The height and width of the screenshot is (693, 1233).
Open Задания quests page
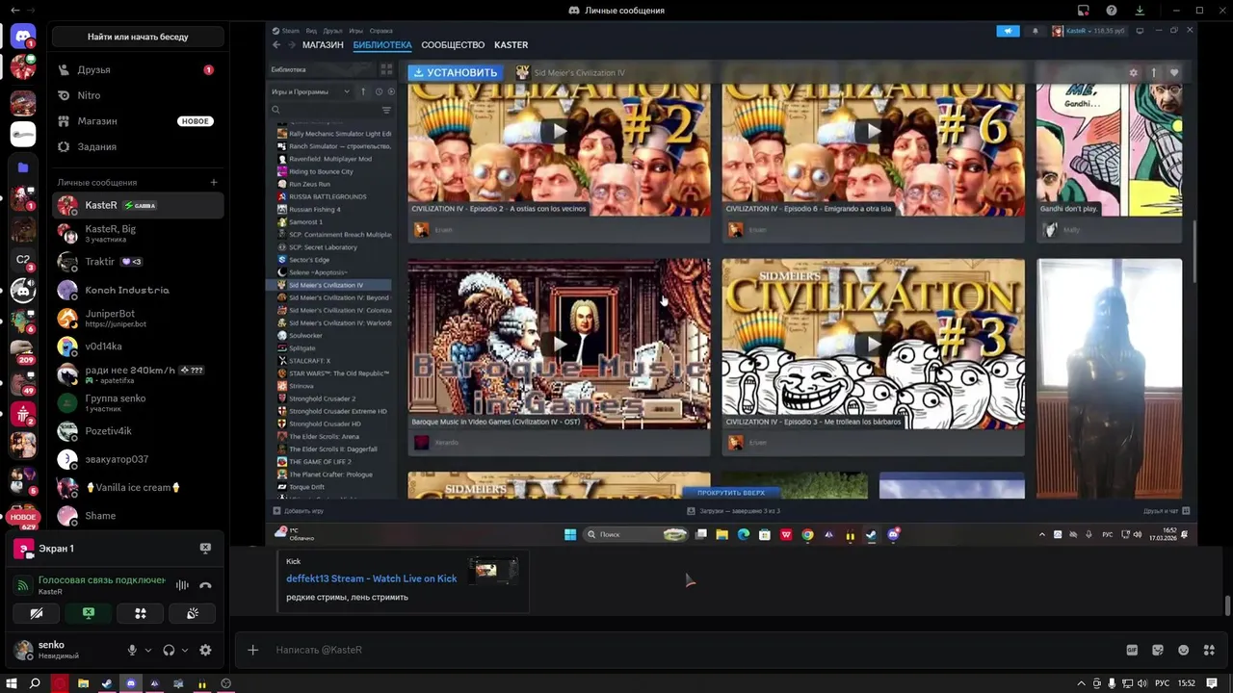click(x=138, y=146)
